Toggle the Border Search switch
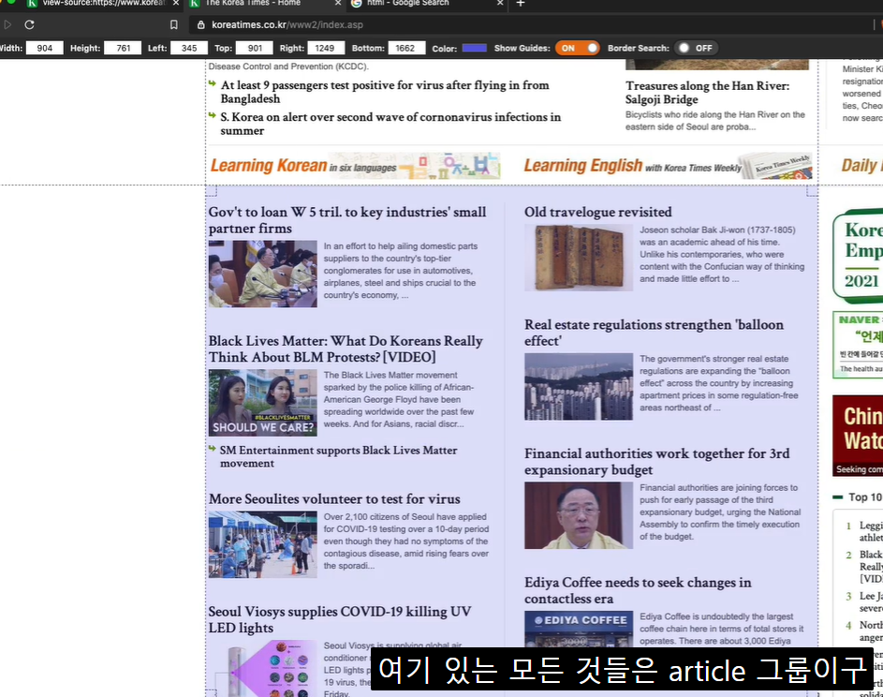 pyautogui.click(x=696, y=48)
